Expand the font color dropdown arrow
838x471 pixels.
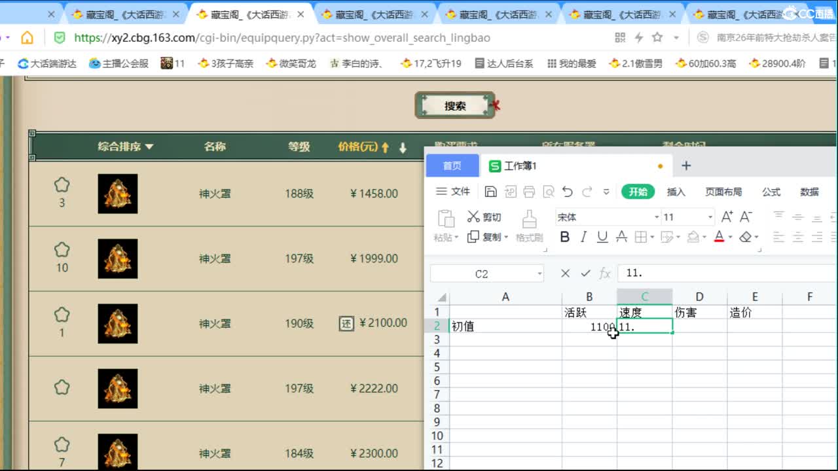coord(730,237)
